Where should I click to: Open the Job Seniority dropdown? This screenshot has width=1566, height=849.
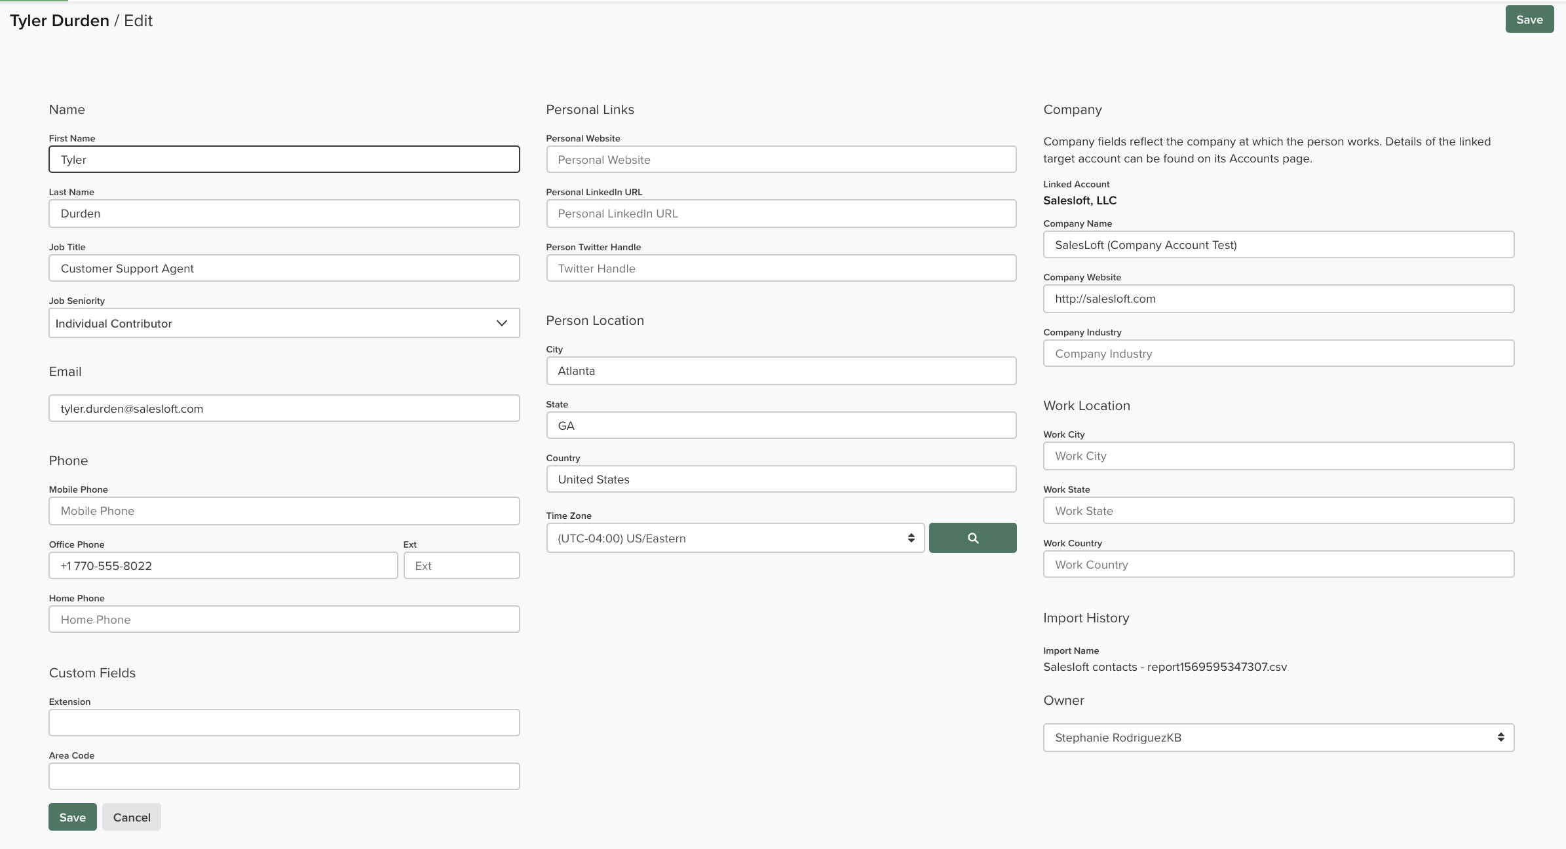pos(284,323)
